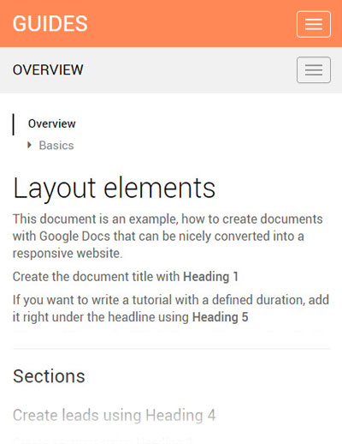This screenshot has height=444, width=342.
Task: Jump to the Sections heading
Action: (x=49, y=376)
